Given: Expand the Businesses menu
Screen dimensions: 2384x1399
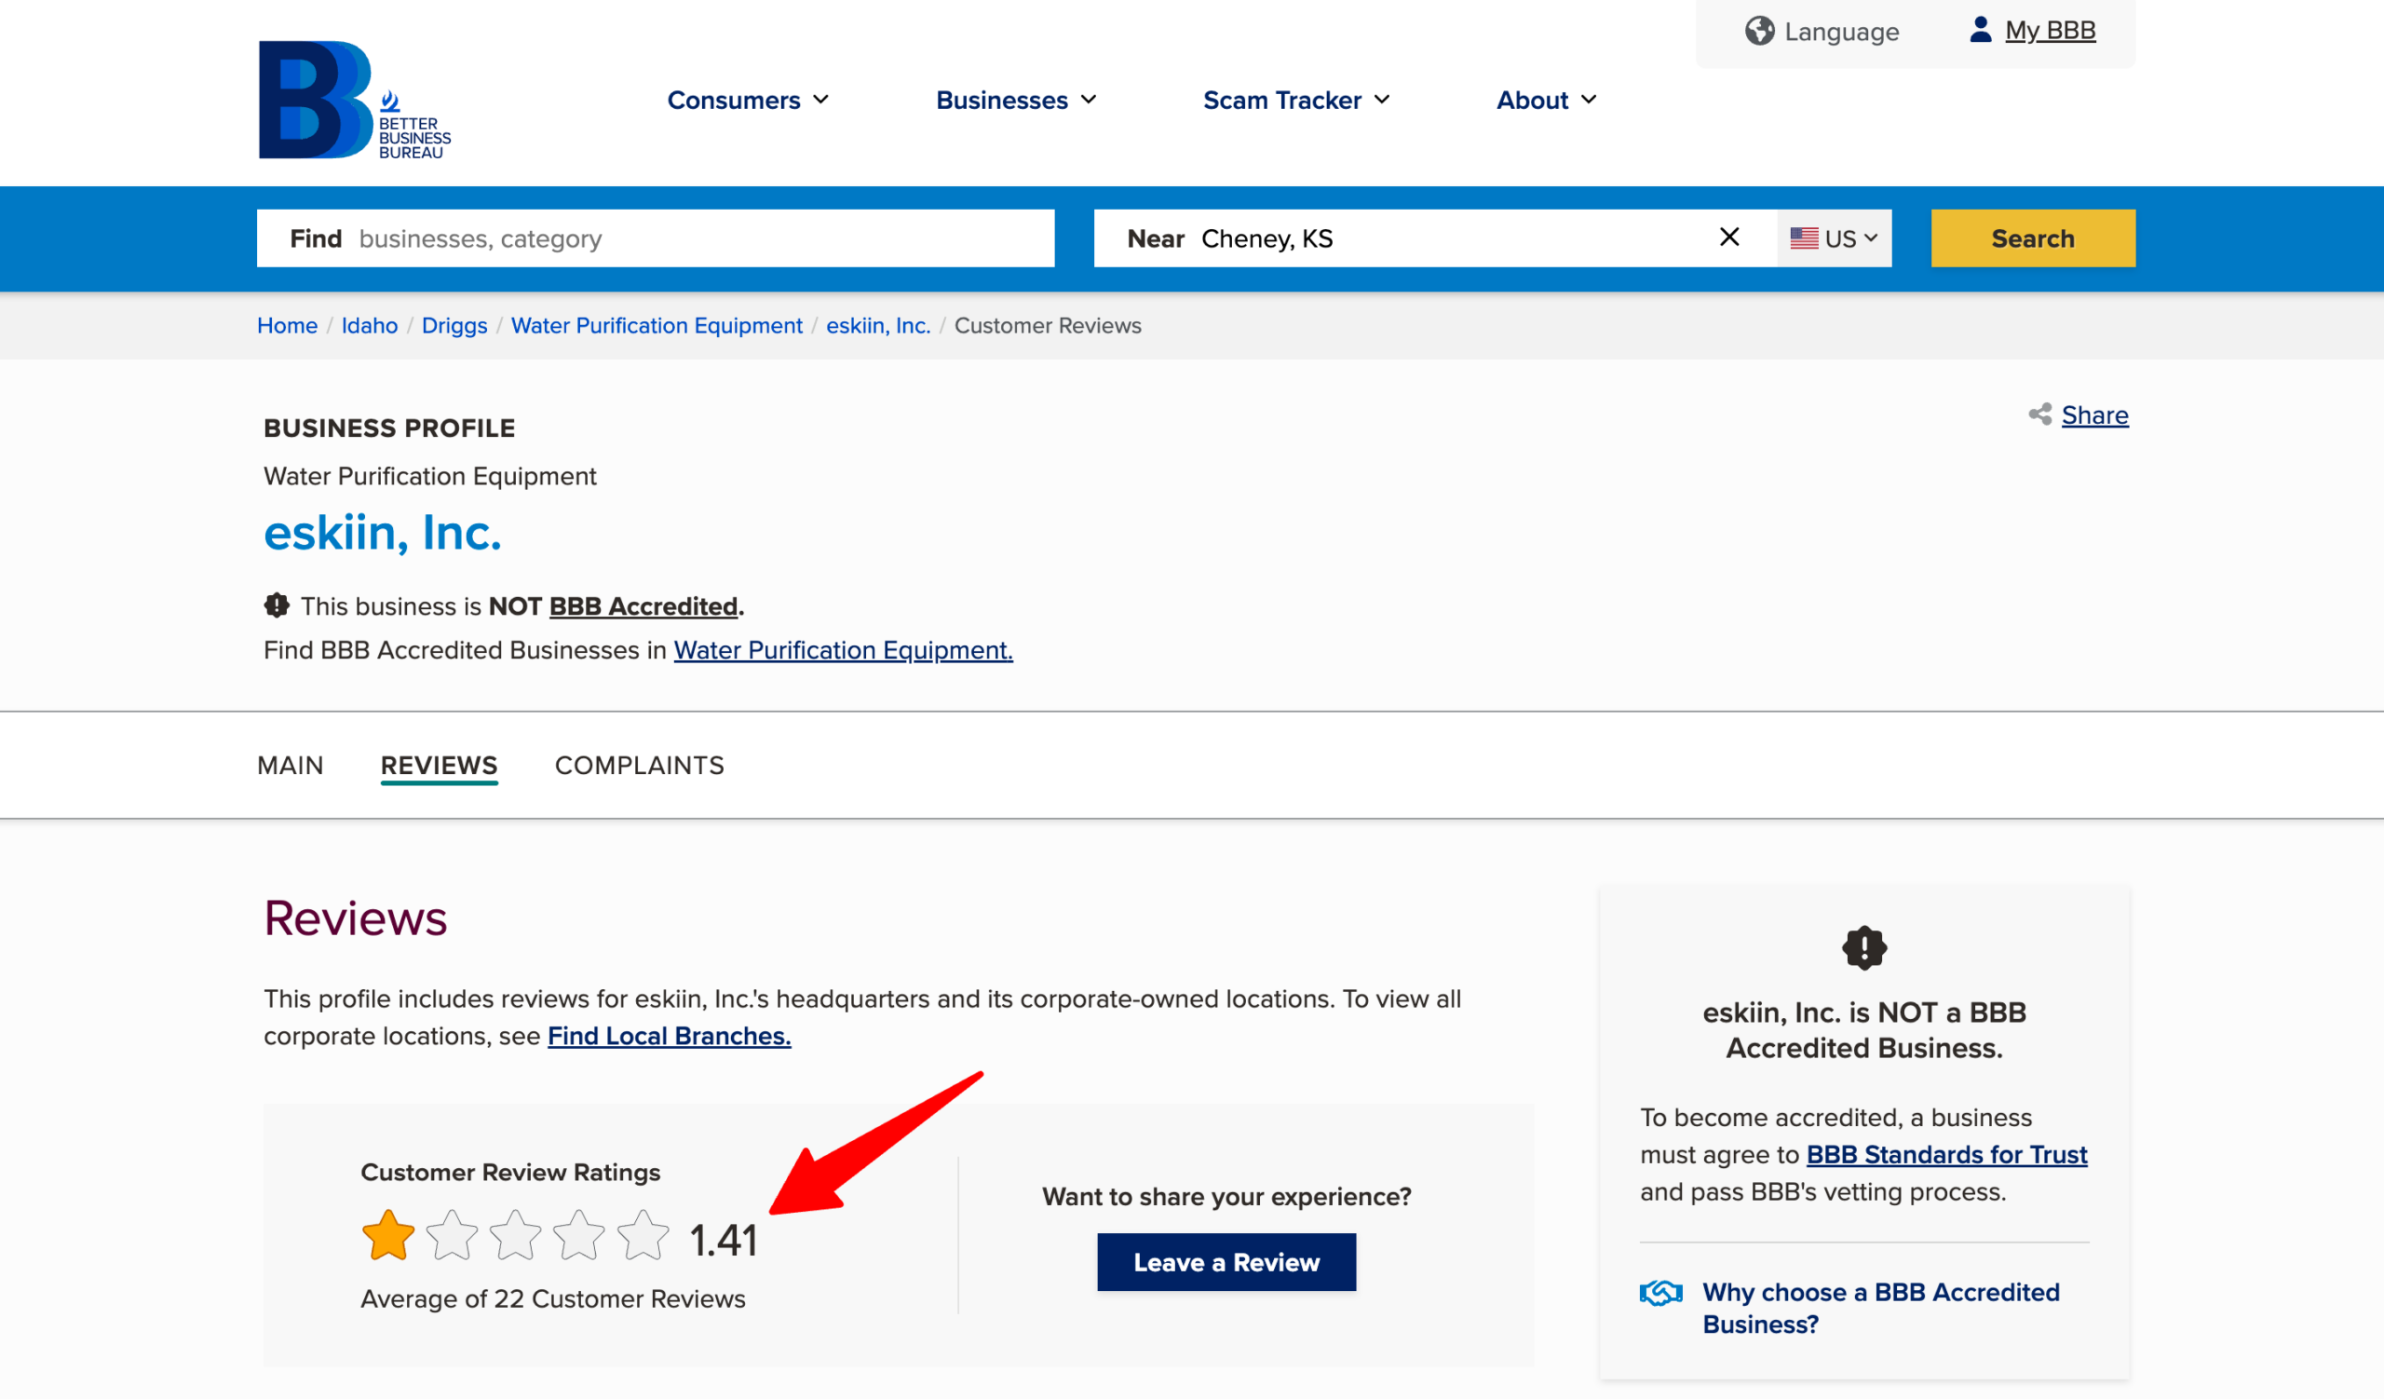Looking at the screenshot, I should point(1016,101).
